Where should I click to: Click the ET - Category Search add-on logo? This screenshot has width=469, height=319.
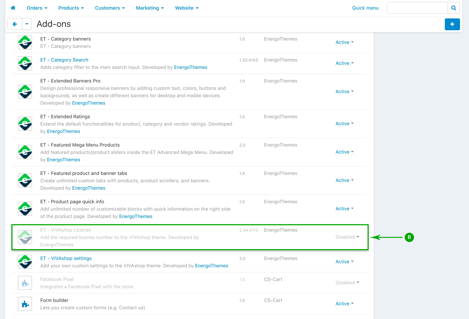25,63
